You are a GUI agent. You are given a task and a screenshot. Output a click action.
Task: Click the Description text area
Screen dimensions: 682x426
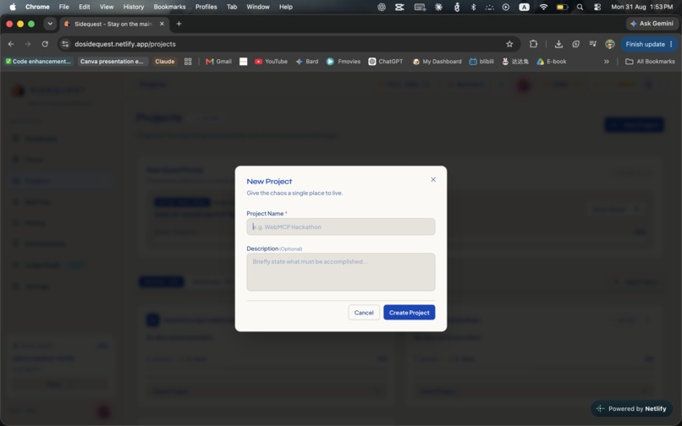340,271
